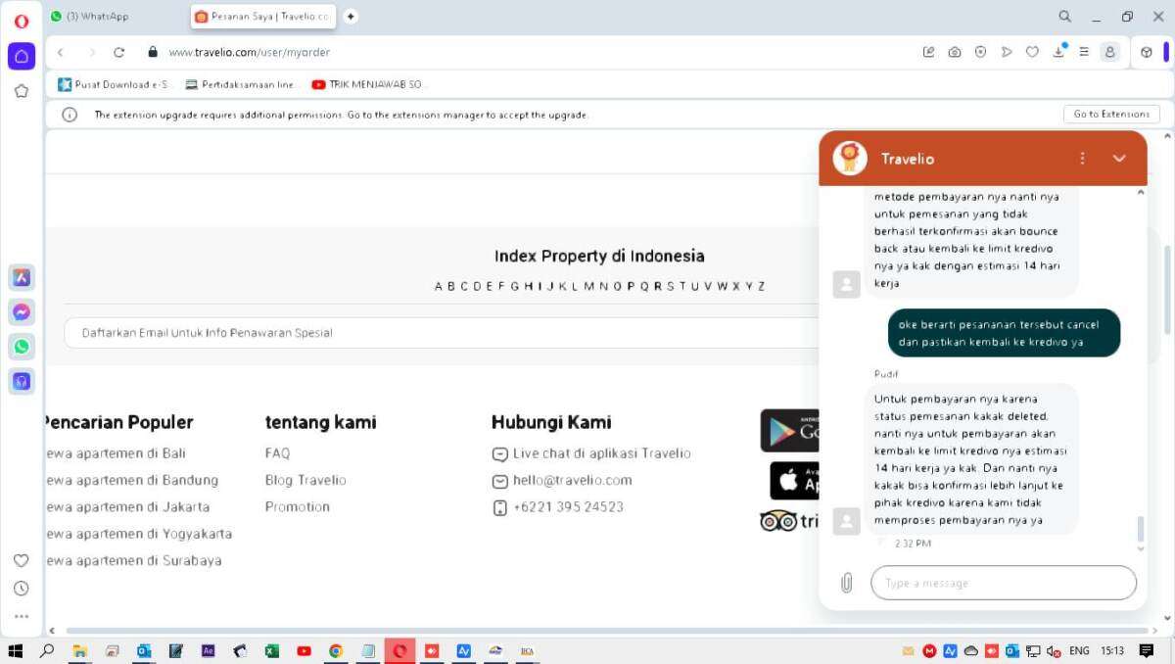Click the address bar URL

(250, 52)
